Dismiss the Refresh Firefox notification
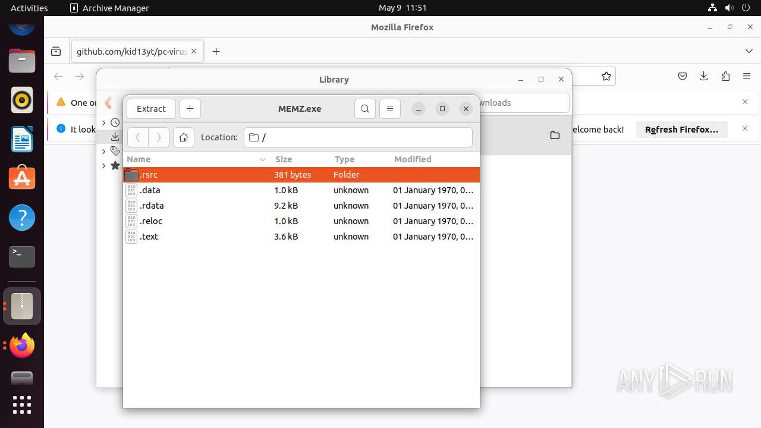The width and height of the screenshot is (761, 428). coord(745,128)
